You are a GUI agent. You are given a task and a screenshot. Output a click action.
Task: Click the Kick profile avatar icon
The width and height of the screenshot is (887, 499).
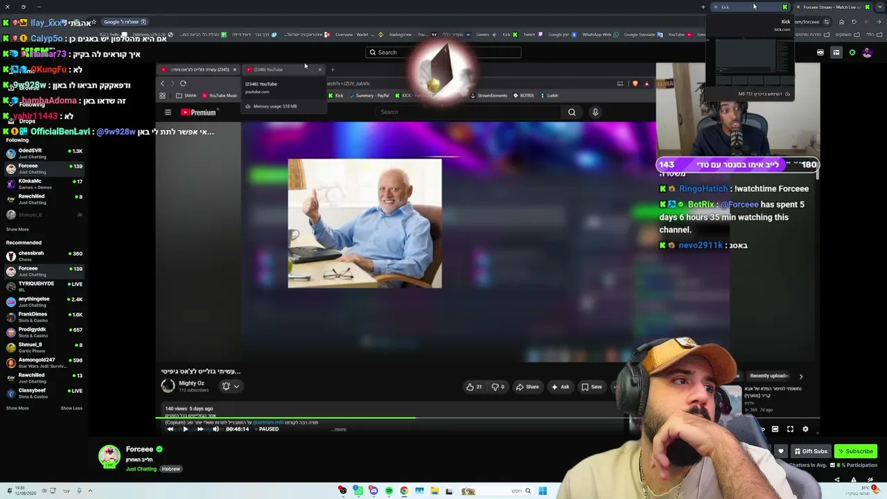click(867, 53)
